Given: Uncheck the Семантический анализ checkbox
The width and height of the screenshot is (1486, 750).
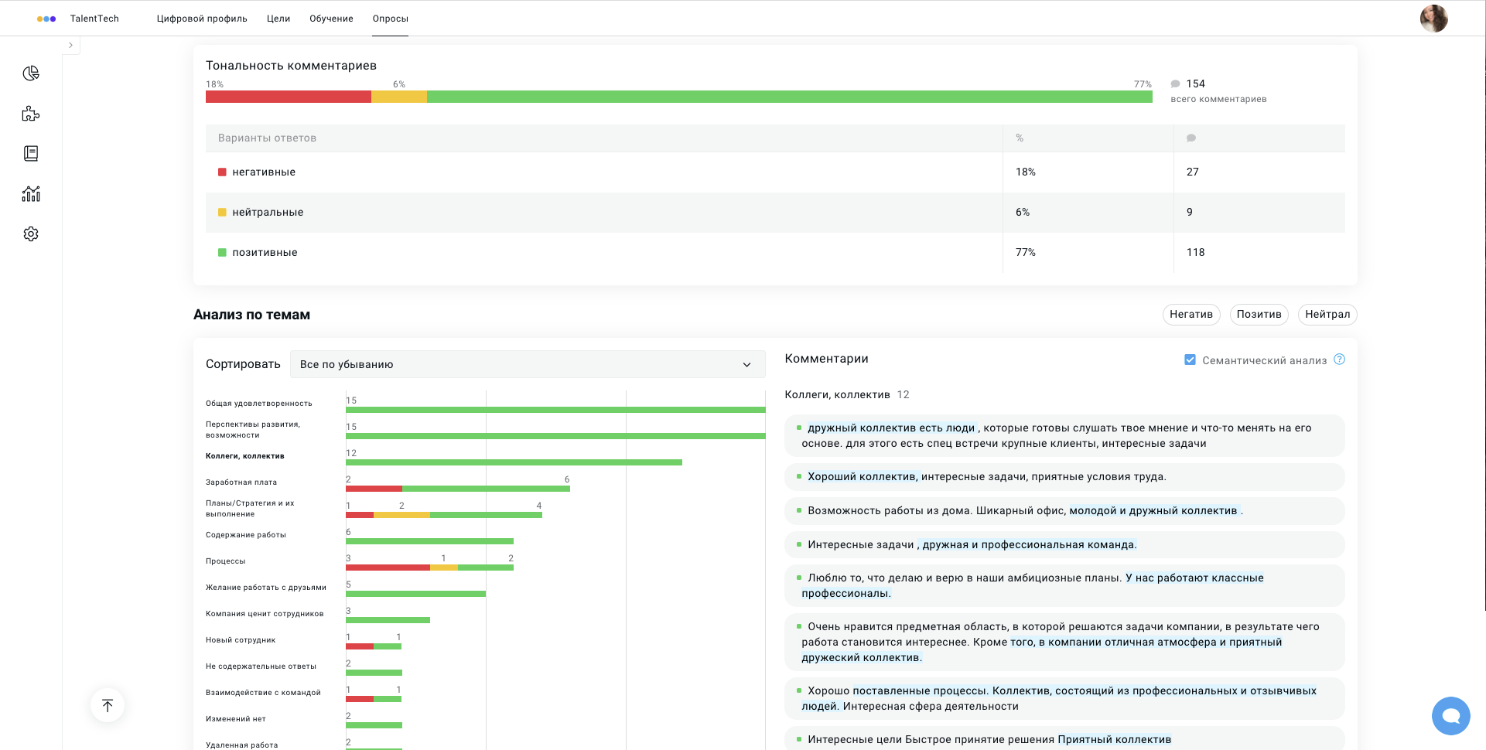Looking at the screenshot, I should coord(1190,360).
